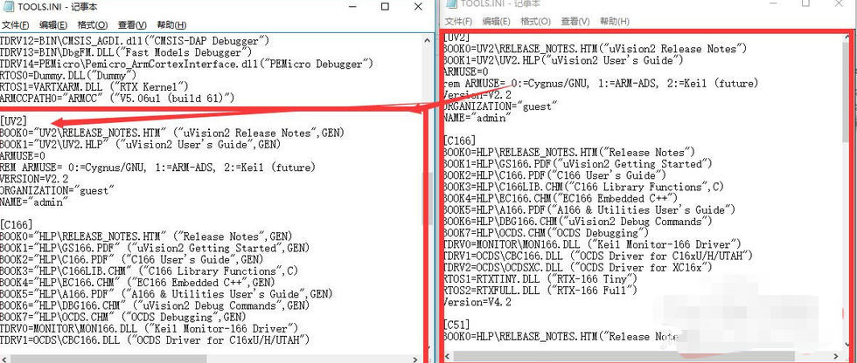857x363 pixels.
Task: Click right window BOOK2 C166.PDF User's Guide line
Action: 554,175
